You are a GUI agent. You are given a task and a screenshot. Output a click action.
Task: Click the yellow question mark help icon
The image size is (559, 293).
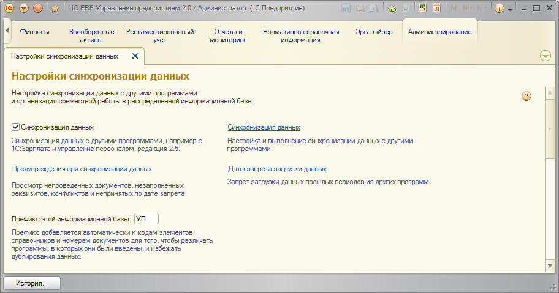(x=526, y=96)
